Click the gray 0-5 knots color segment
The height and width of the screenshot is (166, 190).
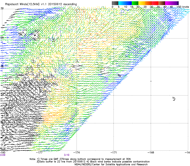click(115, 3)
